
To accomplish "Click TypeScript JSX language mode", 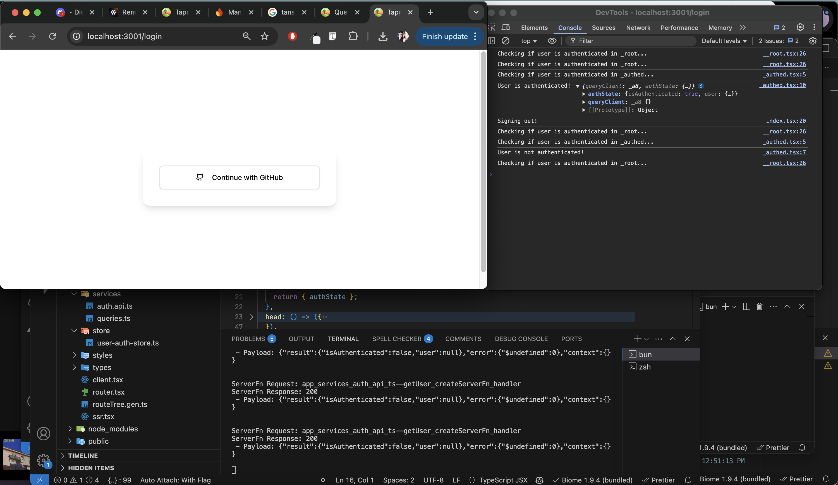I will [x=503, y=480].
